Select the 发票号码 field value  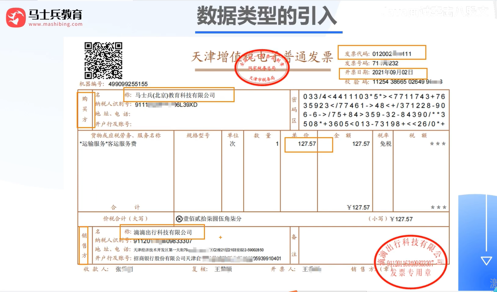385,63
